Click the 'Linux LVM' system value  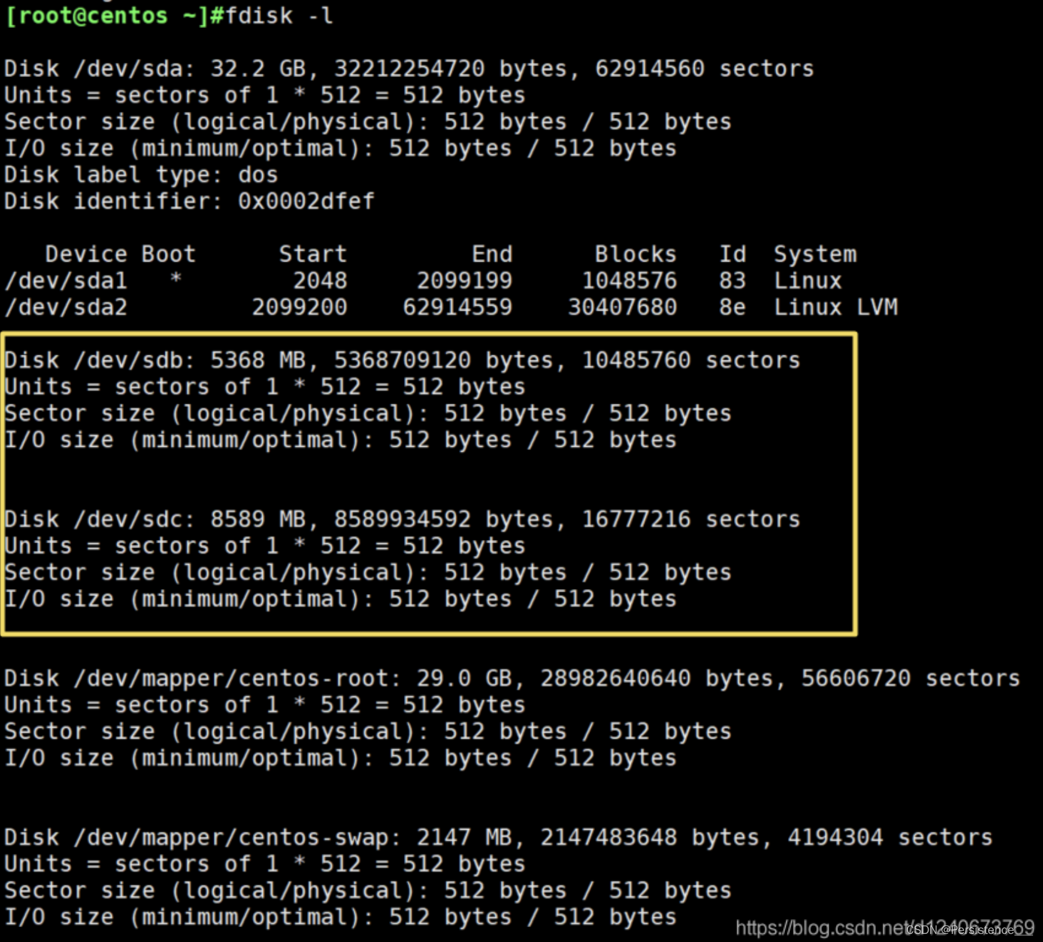click(835, 307)
